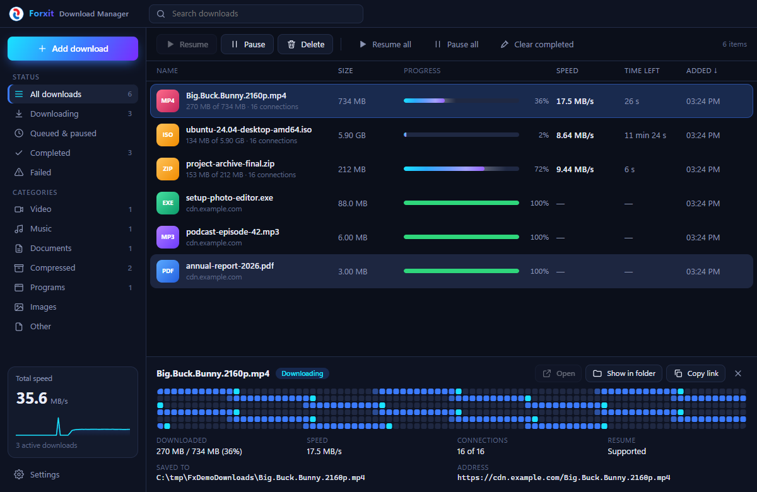Click the ubuntu ISO progress bar

pyautogui.click(x=461, y=135)
